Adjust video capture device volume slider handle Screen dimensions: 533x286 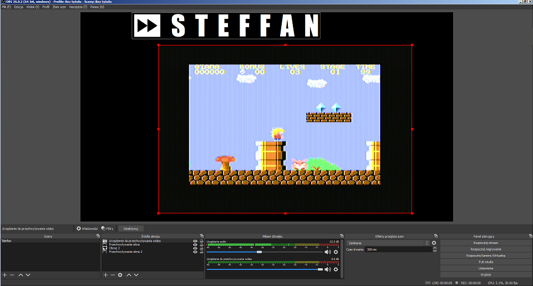click(x=320, y=269)
